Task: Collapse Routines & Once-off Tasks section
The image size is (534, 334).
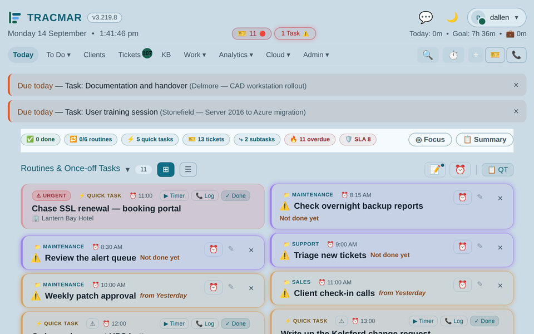Action: pos(127,169)
